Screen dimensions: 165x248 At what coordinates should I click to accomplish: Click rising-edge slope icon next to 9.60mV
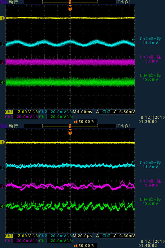tap(115, 236)
